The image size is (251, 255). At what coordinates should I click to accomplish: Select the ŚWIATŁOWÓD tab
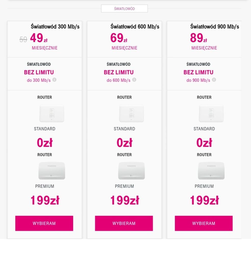point(124,9)
